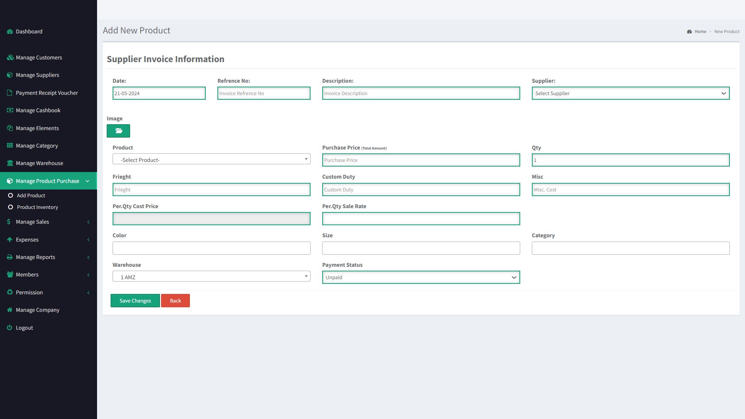Viewport: 745px width, 419px height.
Task: Expand the Members submenu arrow
Action: point(89,275)
